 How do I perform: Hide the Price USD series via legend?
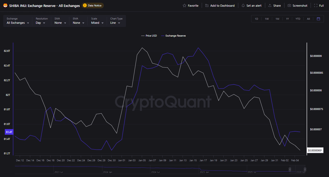(149, 36)
